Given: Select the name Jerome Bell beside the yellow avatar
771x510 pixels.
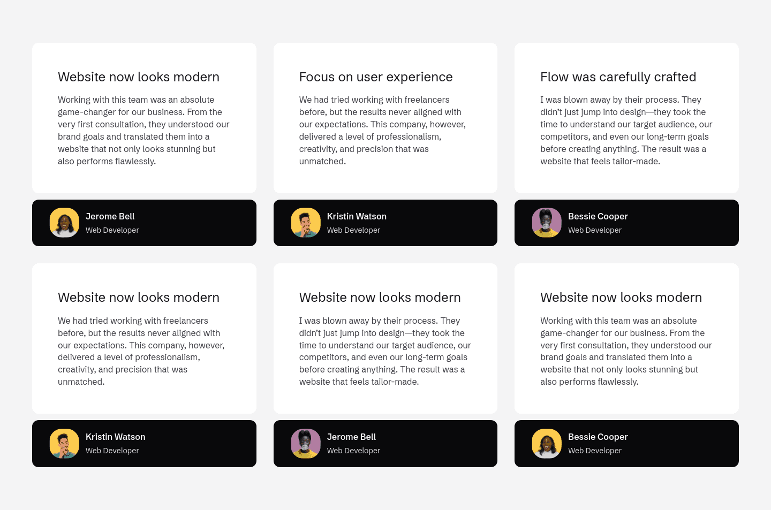Looking at the screenshot, I should pyautogui.click(x=110, y=216).
